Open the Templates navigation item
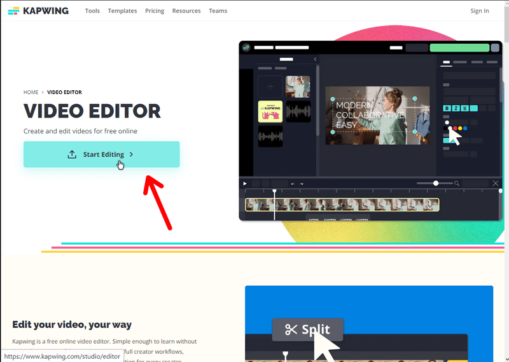 (122, 11)
